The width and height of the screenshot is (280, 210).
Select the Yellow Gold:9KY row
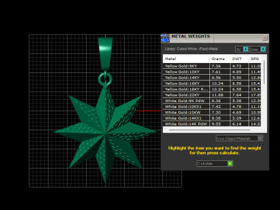(x=212, y=66)
